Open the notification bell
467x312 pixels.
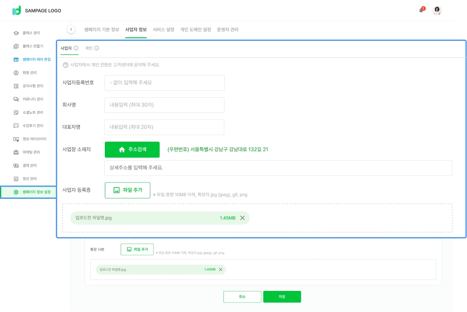(421, 10)
